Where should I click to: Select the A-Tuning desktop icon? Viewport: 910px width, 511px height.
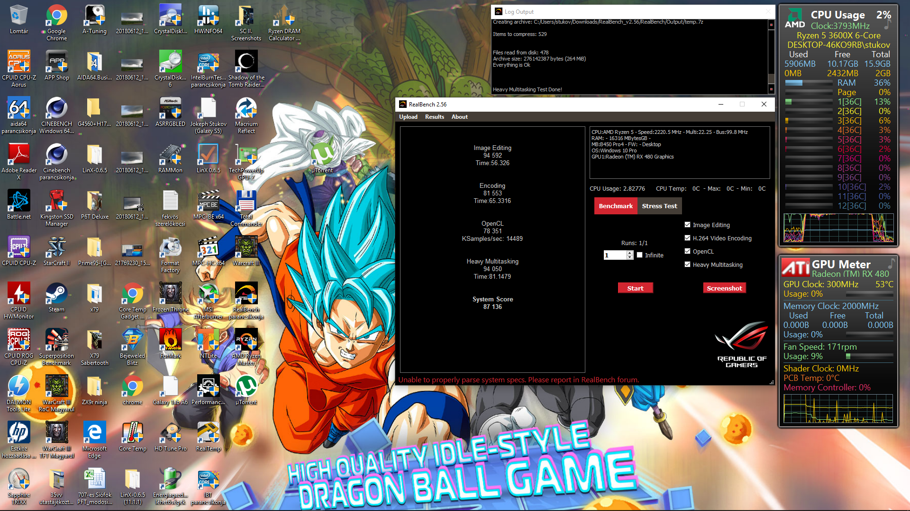pos(94,19)
